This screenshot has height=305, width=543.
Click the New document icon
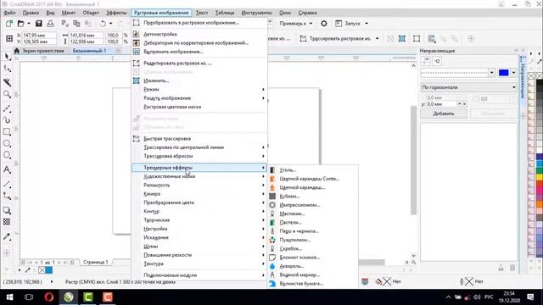[x=9, y=24]
